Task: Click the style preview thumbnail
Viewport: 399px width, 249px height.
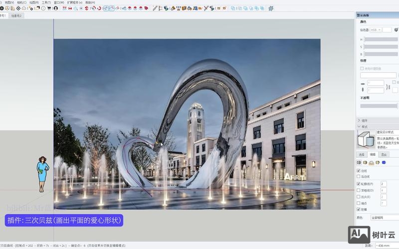Action: coord(366,140)
